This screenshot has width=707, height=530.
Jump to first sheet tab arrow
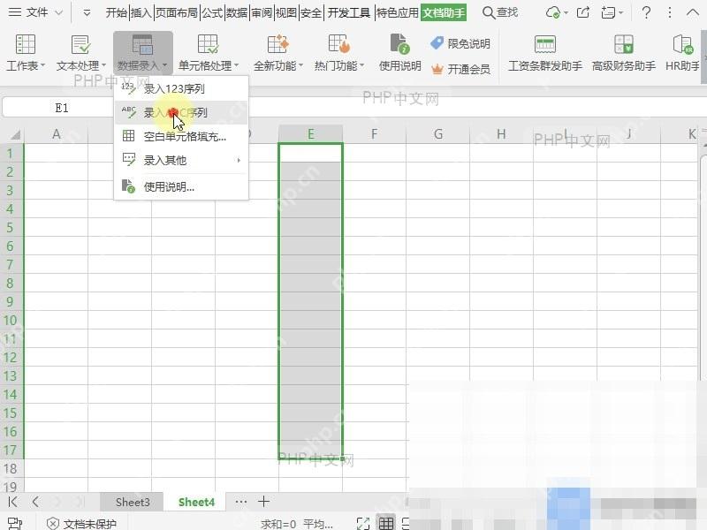[x=12, y=502]
